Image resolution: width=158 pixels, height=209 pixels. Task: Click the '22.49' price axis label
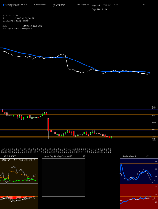point(154,123)
